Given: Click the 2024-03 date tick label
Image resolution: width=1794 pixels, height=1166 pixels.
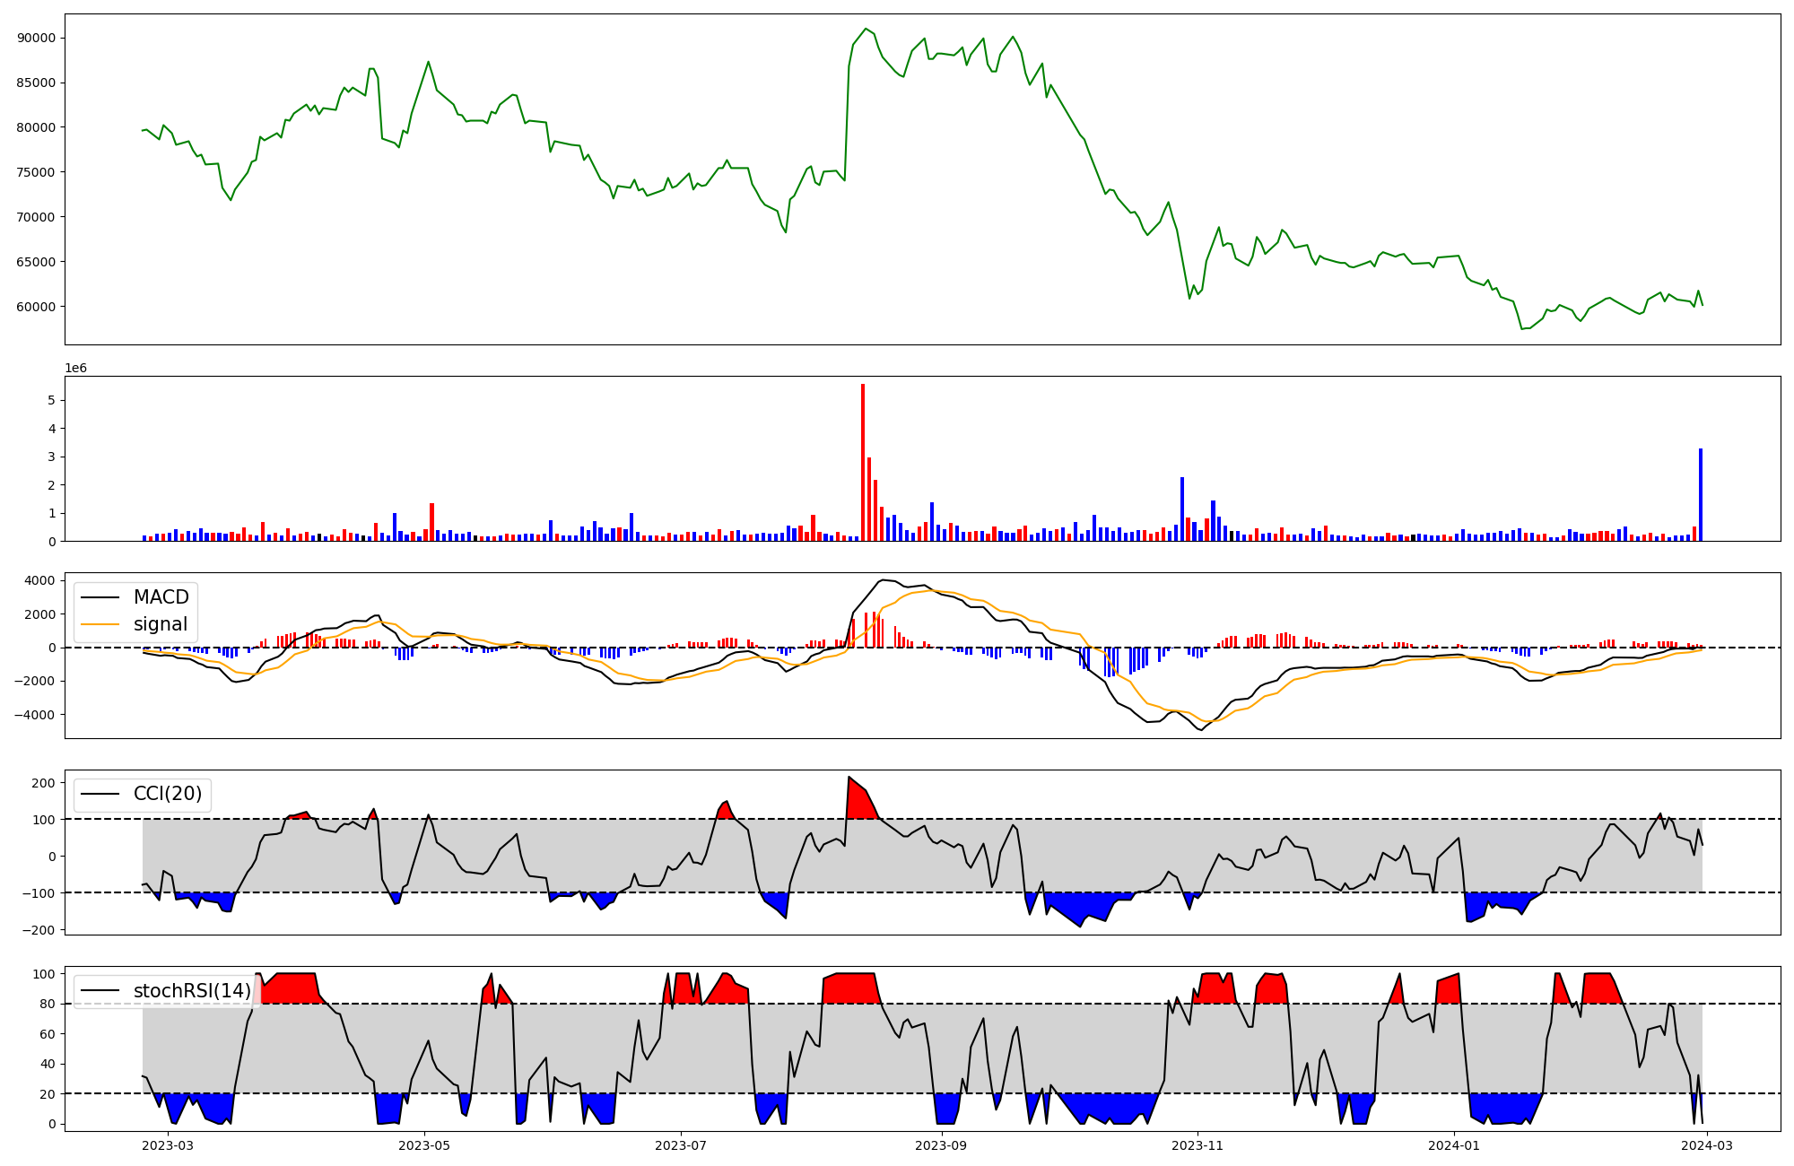Looking at the screenshot, I should tap(1707, 1145).
